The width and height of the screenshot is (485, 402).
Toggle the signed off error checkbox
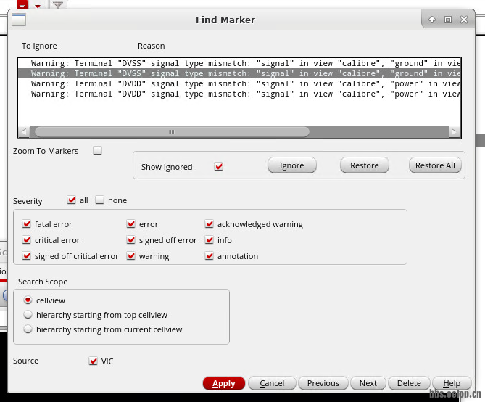(130, 240)
